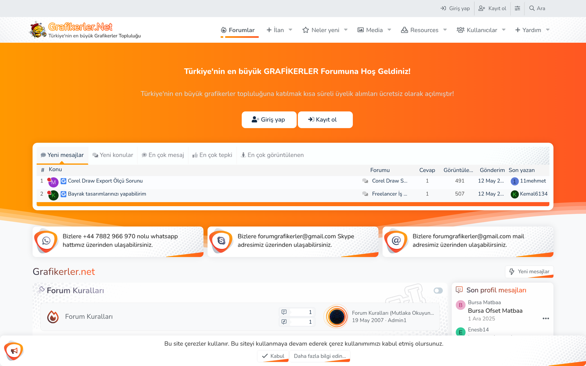
Task: Click the Kemal6134 small avatar
Action: pos(514,194)
